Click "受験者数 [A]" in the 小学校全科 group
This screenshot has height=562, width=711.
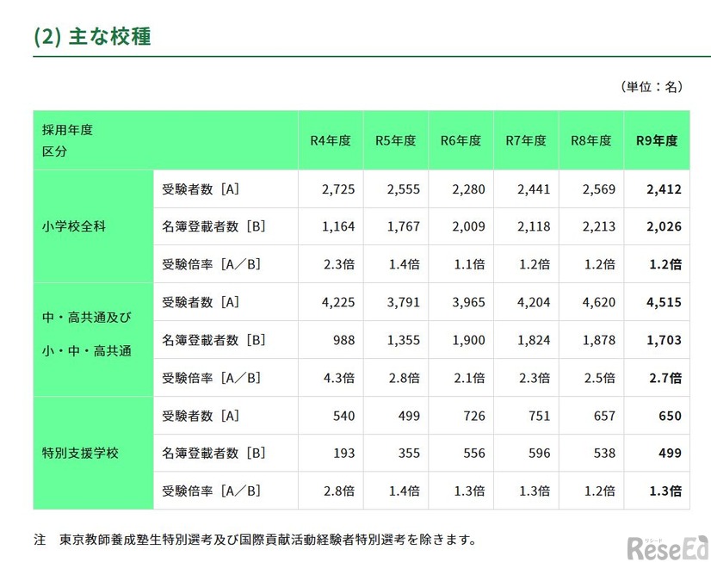point(201,189)
